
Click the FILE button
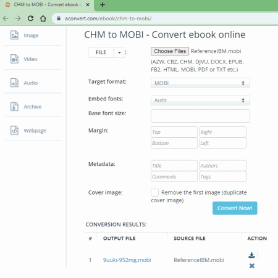(101, 52)
